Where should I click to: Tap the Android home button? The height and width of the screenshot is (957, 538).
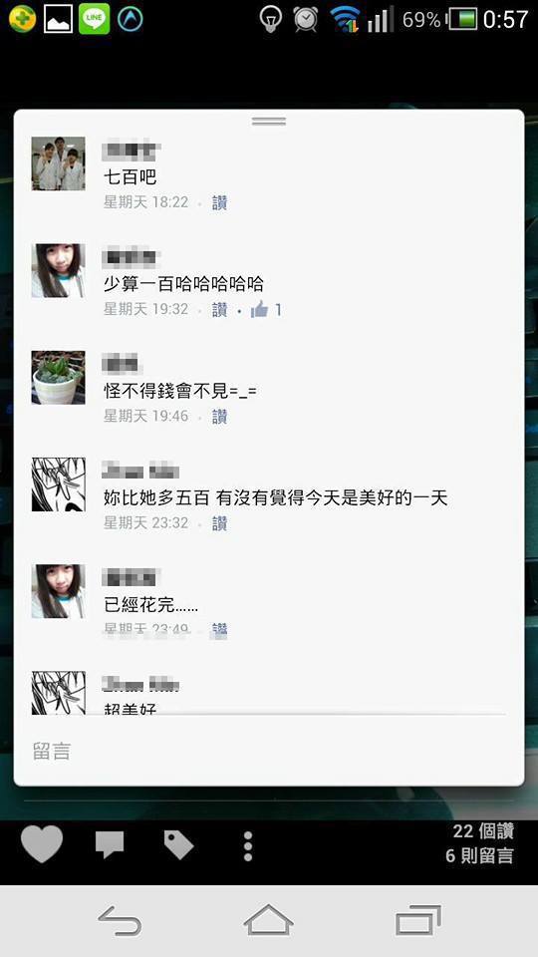[x=268, y=920]
